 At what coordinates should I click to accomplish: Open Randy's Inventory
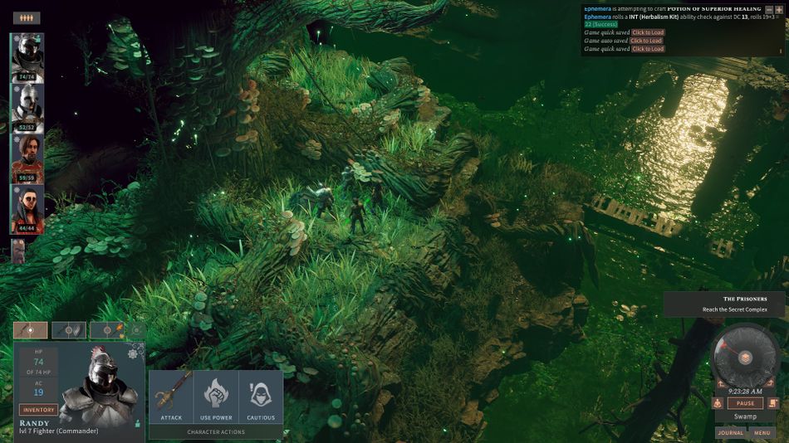pos(38,410)
